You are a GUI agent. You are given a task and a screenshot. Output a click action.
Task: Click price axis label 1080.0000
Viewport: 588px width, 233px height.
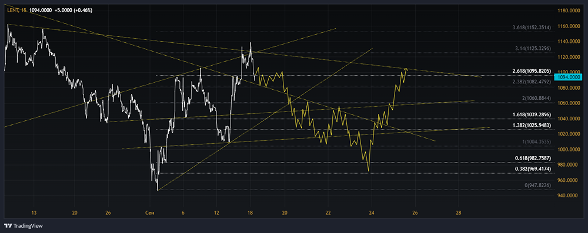click(568, 88)
